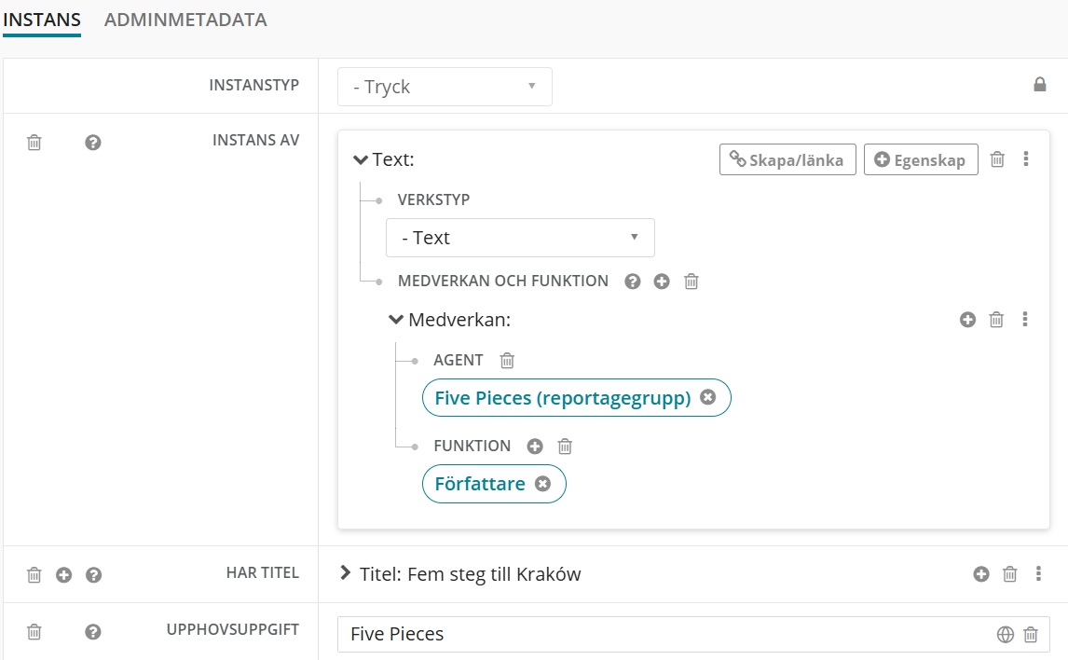This screenshot has height=660, width=1068.
Task: Expand the Titel: Fem steg till Kraków row
Action: coord(346,573)
